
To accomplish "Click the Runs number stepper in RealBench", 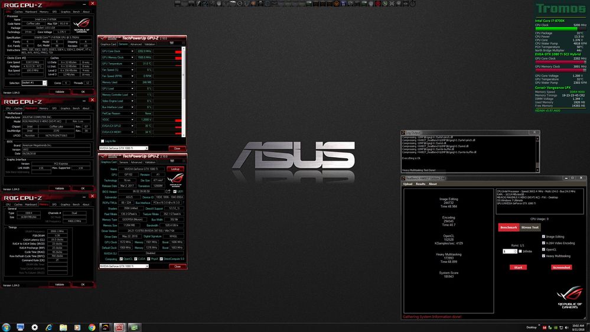I will coord(509,251).
